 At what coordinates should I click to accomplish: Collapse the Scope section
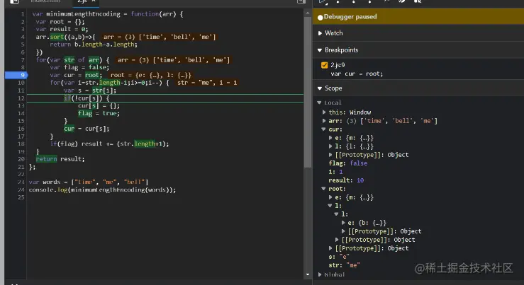pyautogui.click(x=320, y=88)
